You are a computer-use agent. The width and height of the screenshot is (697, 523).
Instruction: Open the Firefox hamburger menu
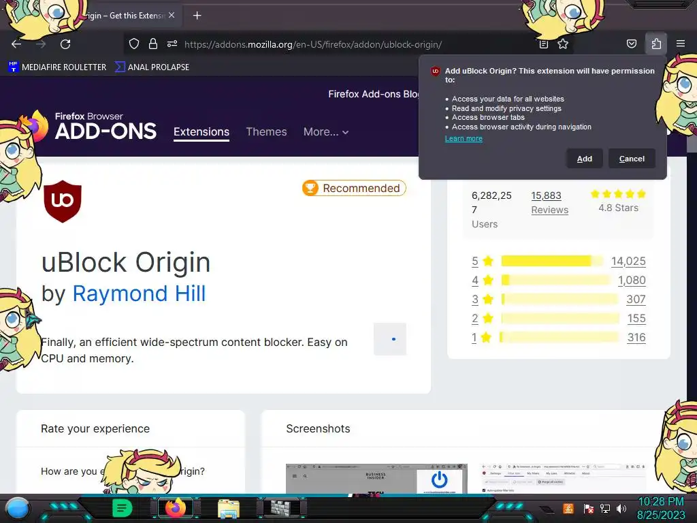681,44
